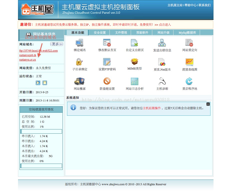Click 联系我们 header link

tap(204, 5)
